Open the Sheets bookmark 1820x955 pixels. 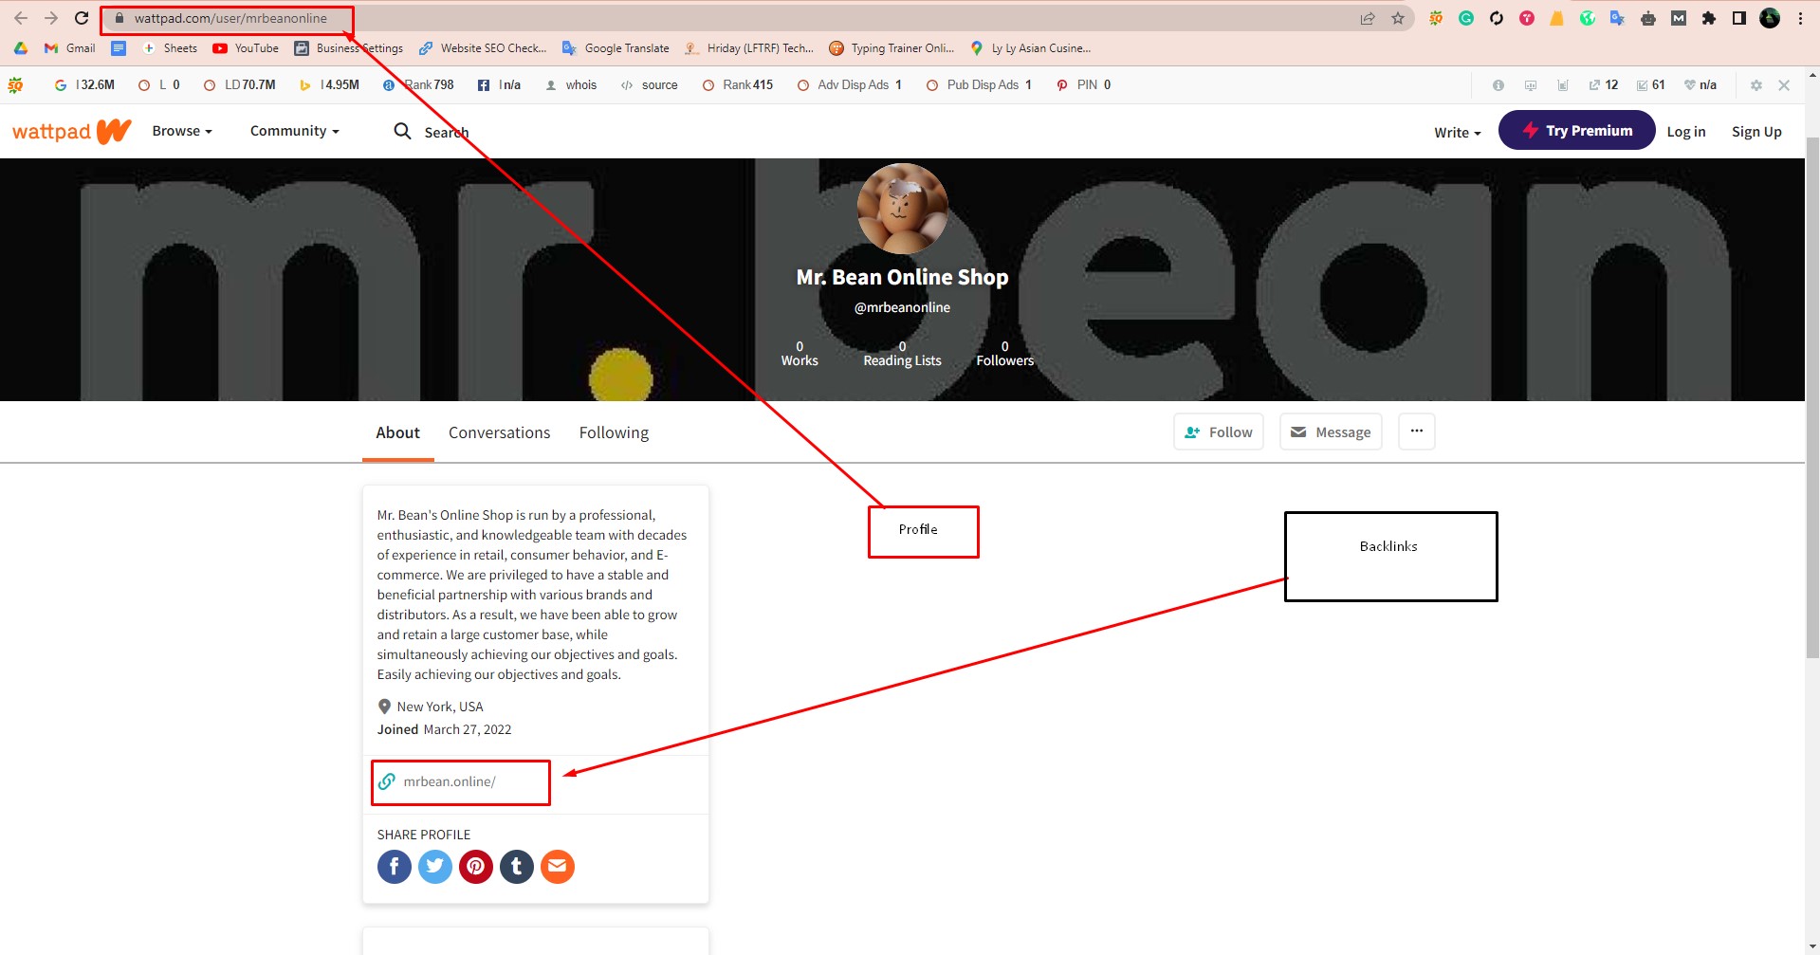tap(170, 48)
